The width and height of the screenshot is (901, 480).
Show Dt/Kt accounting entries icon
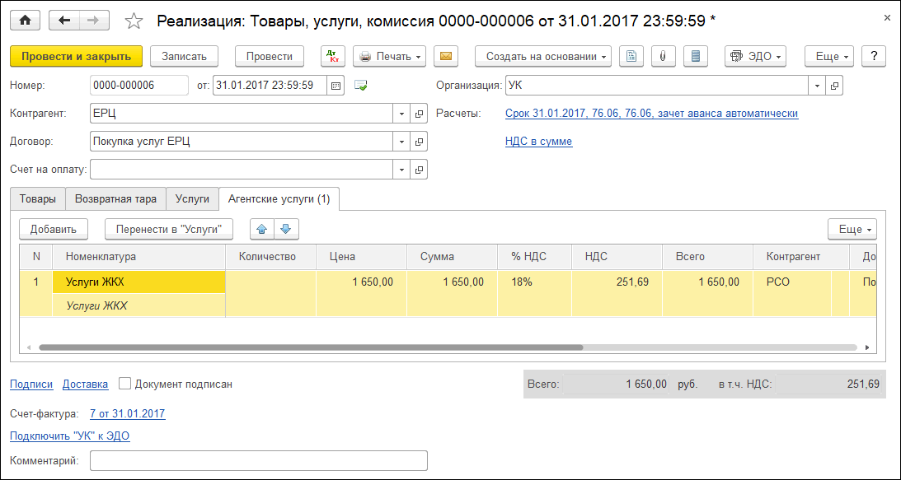333,56
